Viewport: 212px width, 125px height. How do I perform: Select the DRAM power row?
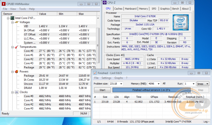(57, 88)
